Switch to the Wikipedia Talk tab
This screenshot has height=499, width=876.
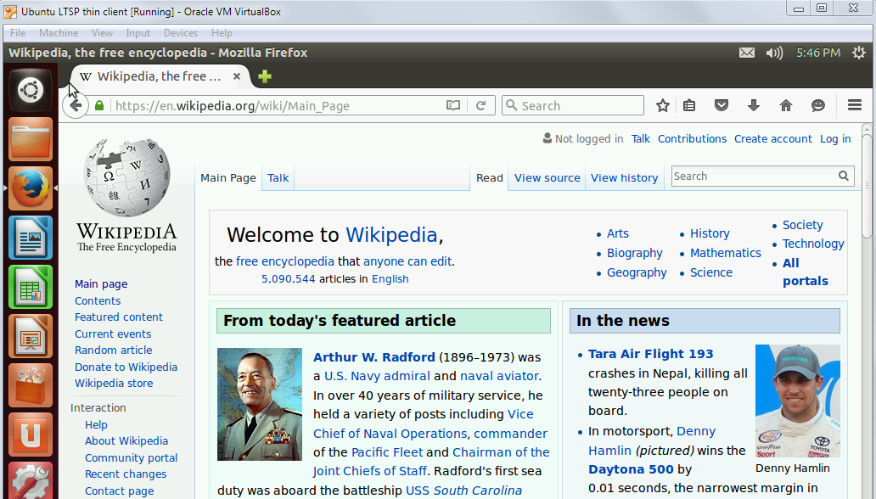(x=278, y=177)
